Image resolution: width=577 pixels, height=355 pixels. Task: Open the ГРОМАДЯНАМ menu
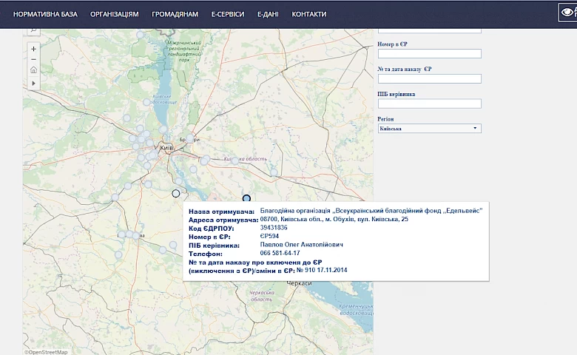point(175,14)
